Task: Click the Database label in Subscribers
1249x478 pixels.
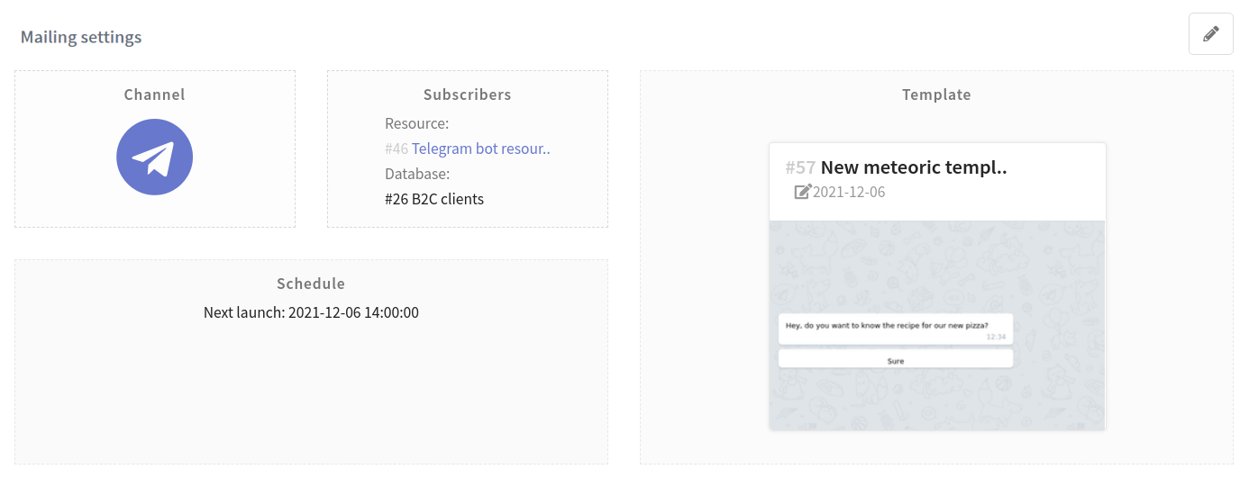Action: [x=417, y=174]
